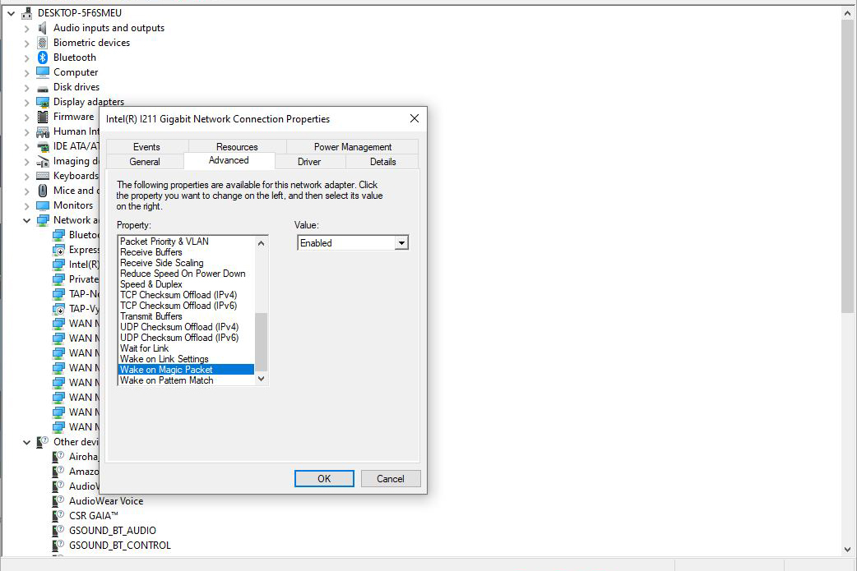This screenshot has height=571, width=857.
Task: Click the Cancel button
Action: point(391,478)
